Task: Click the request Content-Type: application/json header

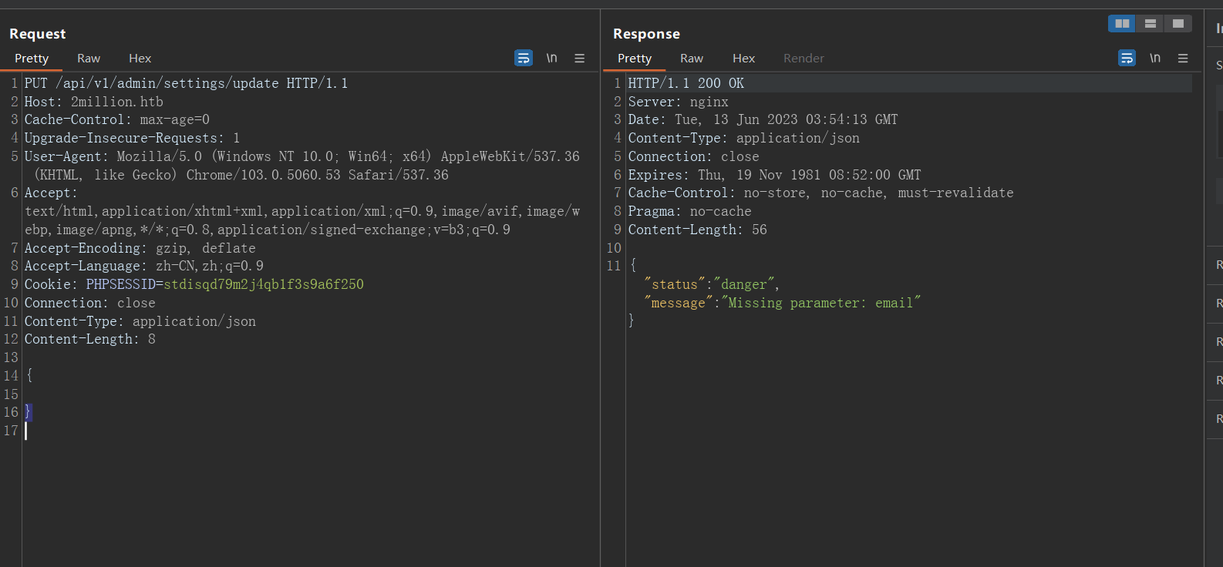Action: click(x=140, y=321)
